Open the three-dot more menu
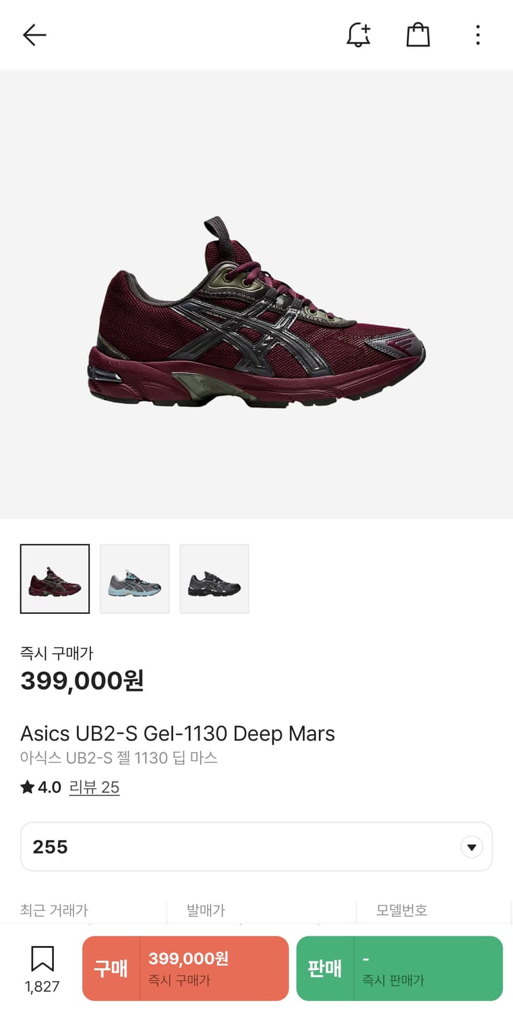Viewport: 513px width, 1012px height. tap(477, 34)
